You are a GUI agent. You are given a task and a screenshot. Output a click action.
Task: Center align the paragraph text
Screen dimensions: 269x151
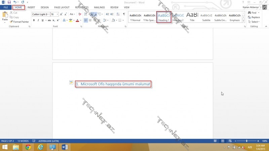coord(90,20)
